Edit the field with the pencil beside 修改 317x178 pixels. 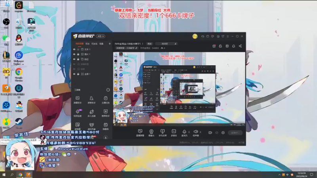(x=166, y=44)
